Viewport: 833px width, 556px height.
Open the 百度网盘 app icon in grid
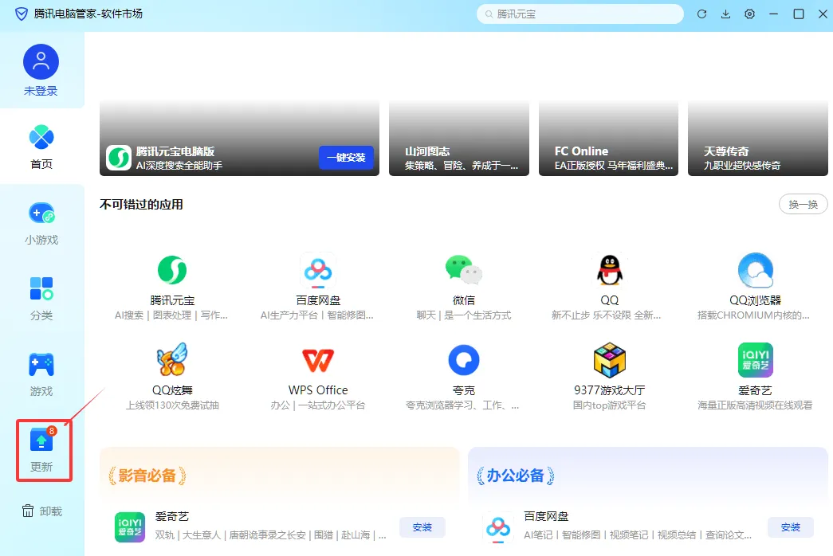tap(318, 270)
